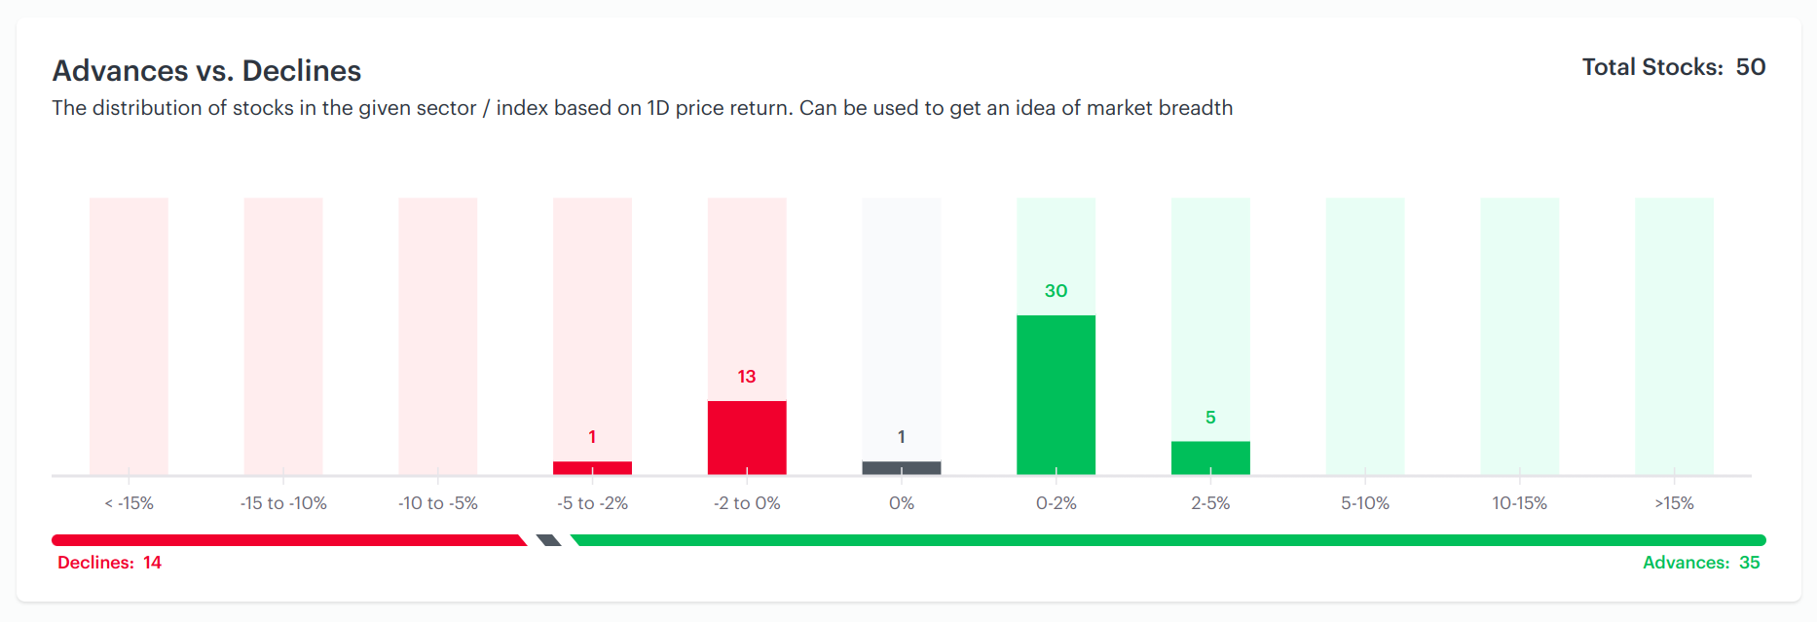Viewport: 1817px width, 622px height.
Task: Click the Total Stocks: 50 text
Action: [x=1674, y=67]
